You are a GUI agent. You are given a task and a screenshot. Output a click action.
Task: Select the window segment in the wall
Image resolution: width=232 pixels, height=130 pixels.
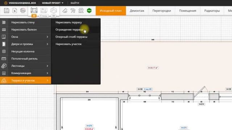click(x=145, y=96)
